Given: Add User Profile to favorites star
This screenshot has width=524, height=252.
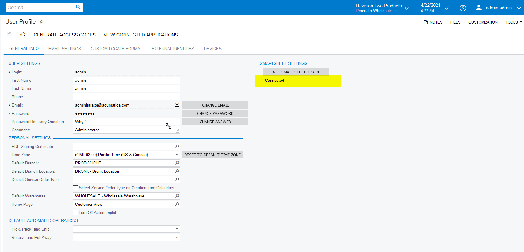Looking at the screenshot, I should (x=42, y=21).
